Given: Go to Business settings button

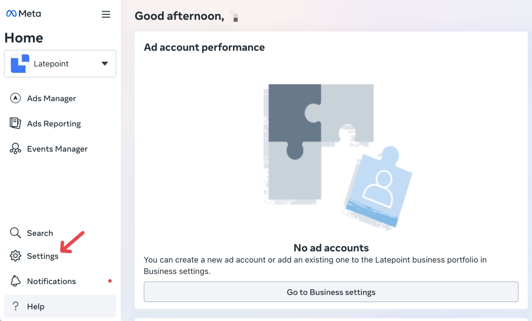Looking at the screenshot, I should point(331,292).
